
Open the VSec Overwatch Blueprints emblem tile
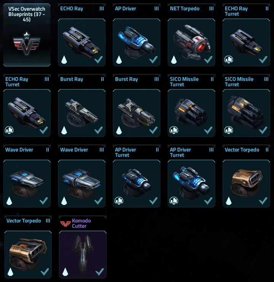point(27,35)
